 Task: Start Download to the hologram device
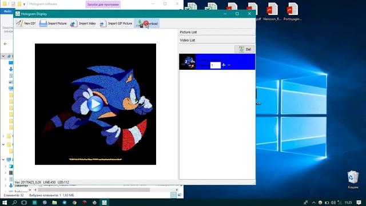coord(147,23)
